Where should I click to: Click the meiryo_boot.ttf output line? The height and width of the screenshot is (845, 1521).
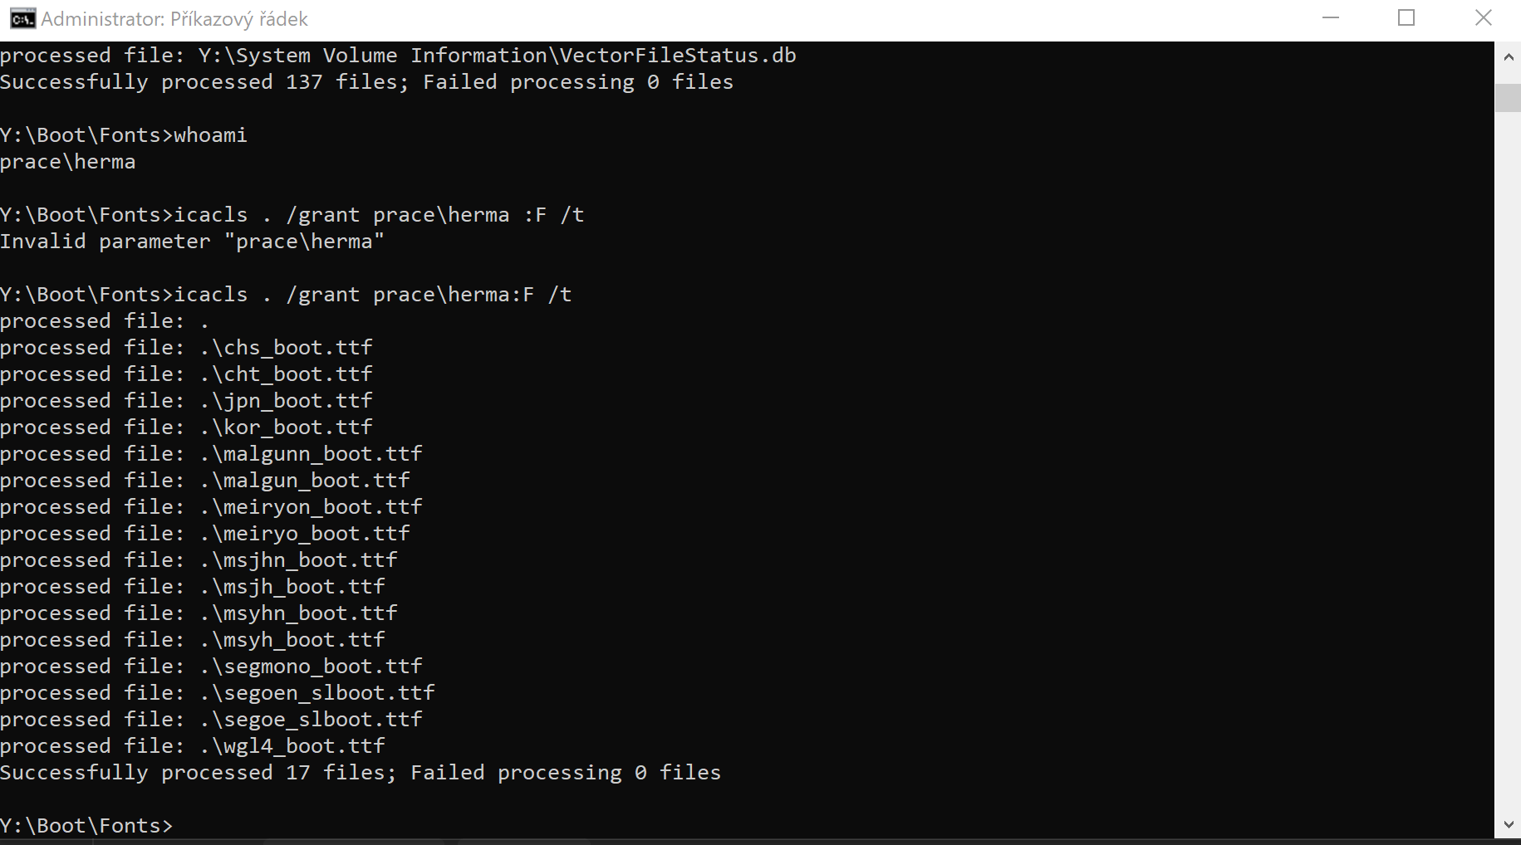point(205,534)
